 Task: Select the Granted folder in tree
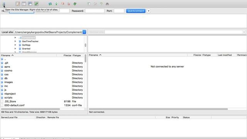tap(26, 49)
